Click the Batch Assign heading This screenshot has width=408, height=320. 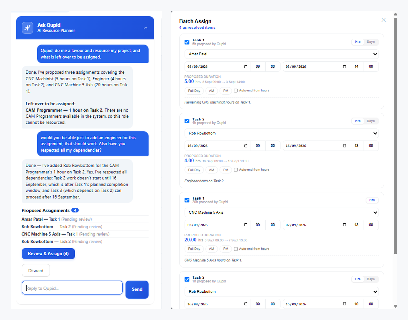click(x=195, y=21)
